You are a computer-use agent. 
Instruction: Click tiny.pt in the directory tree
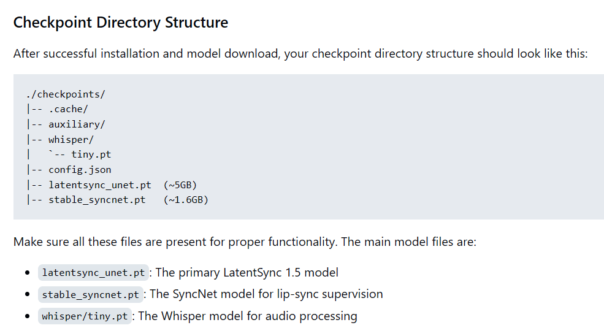tap(91, 155)
